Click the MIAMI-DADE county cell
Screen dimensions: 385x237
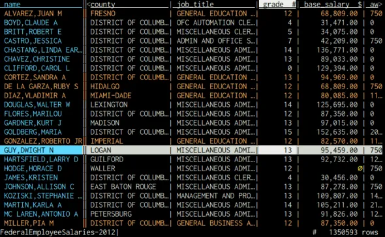click(x=111, y=96)
